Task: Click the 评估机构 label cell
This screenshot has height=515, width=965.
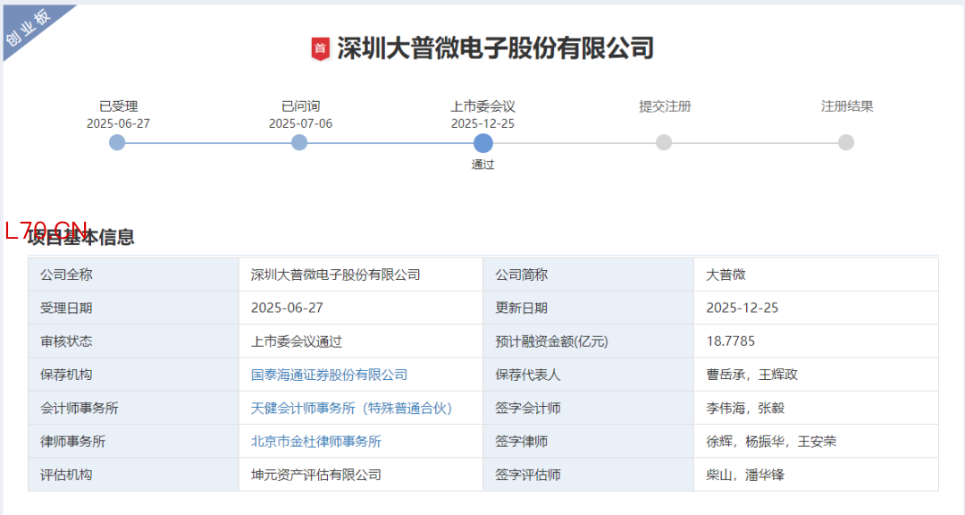Action: [x=133, y=475]
